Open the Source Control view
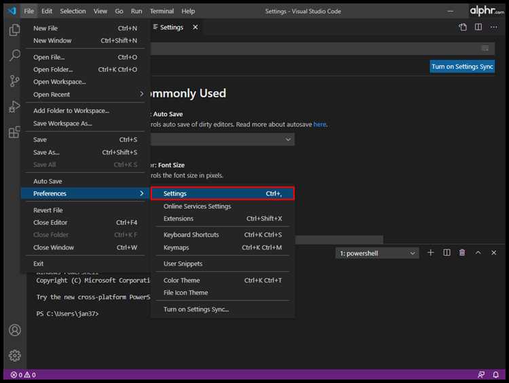509x383 pixels. 14,81
